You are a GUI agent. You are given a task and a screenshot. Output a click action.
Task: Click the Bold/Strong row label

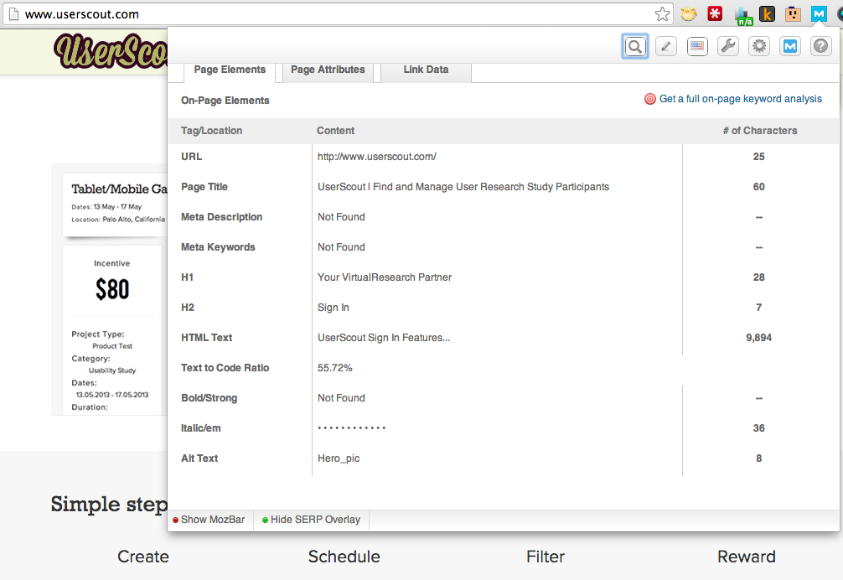(x=209, y=398)
